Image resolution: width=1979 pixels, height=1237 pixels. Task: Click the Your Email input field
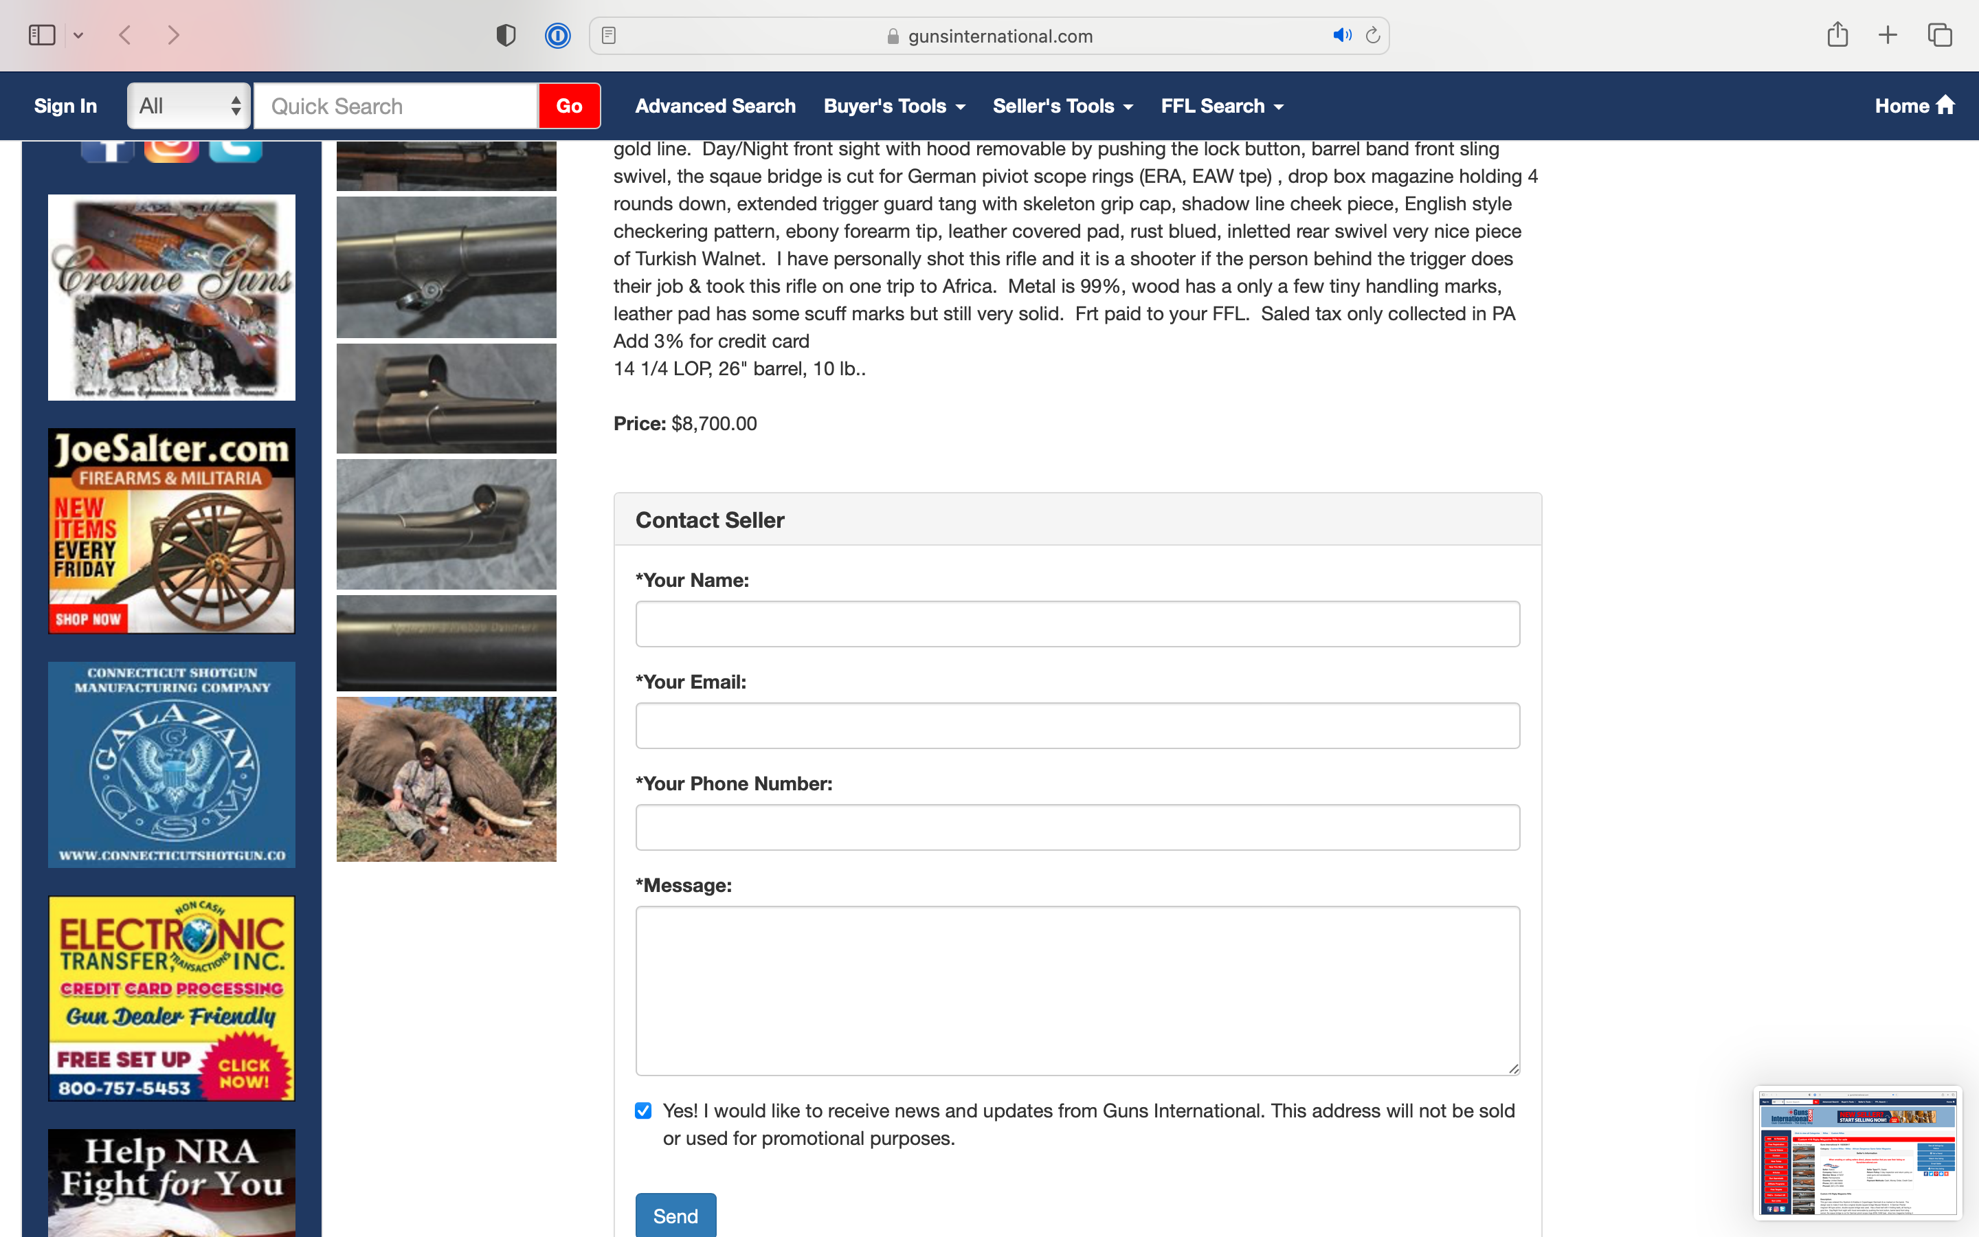(1078, 726)
